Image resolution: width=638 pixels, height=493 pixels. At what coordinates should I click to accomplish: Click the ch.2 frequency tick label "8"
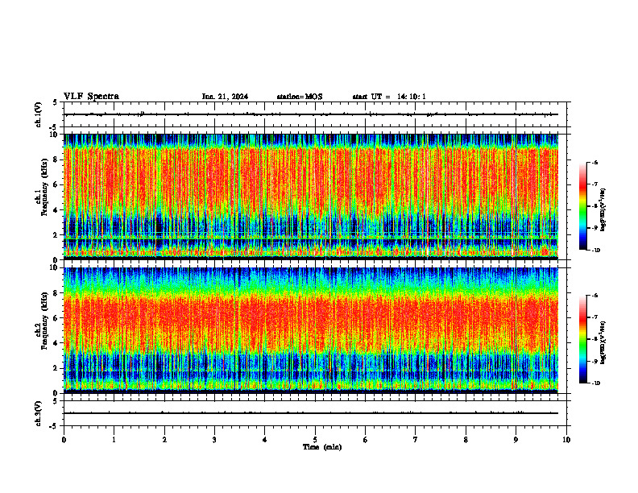(x=56, y=293)
